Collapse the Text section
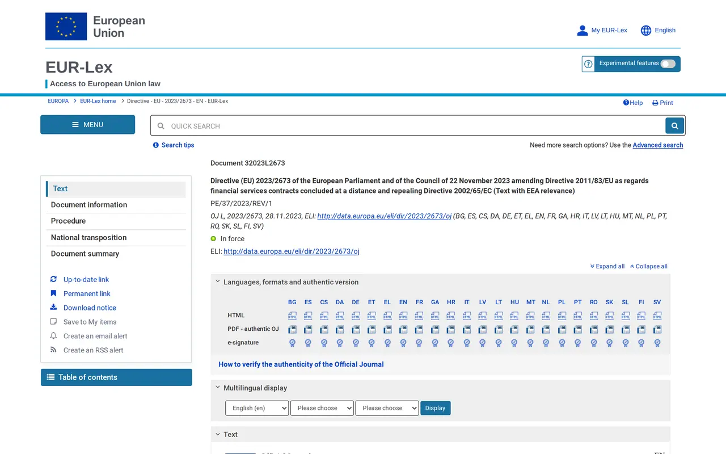 217,434
